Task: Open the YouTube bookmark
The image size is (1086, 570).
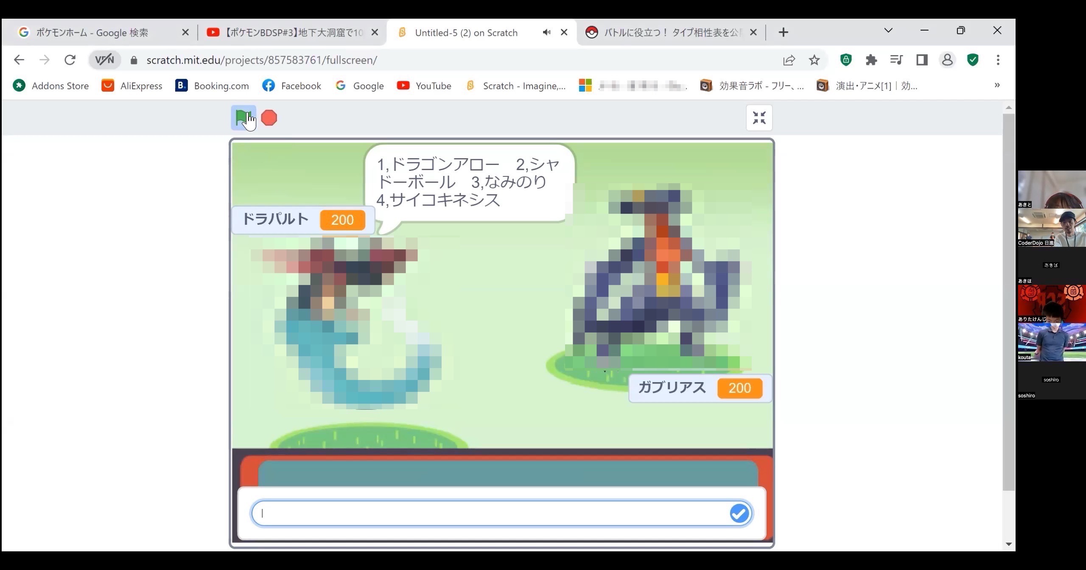Action: pos(424,86)
